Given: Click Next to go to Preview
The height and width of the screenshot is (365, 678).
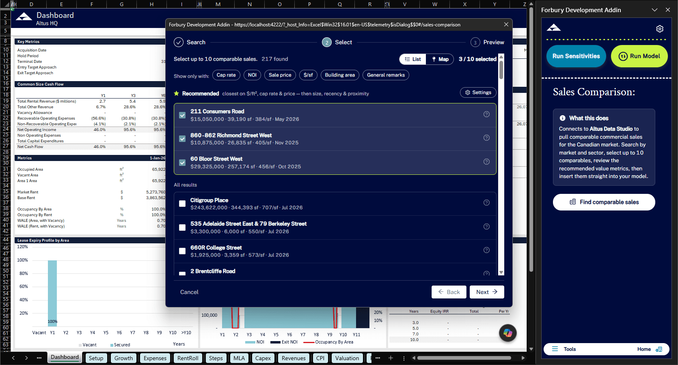Looking at the screenshot, I should 487,292.
